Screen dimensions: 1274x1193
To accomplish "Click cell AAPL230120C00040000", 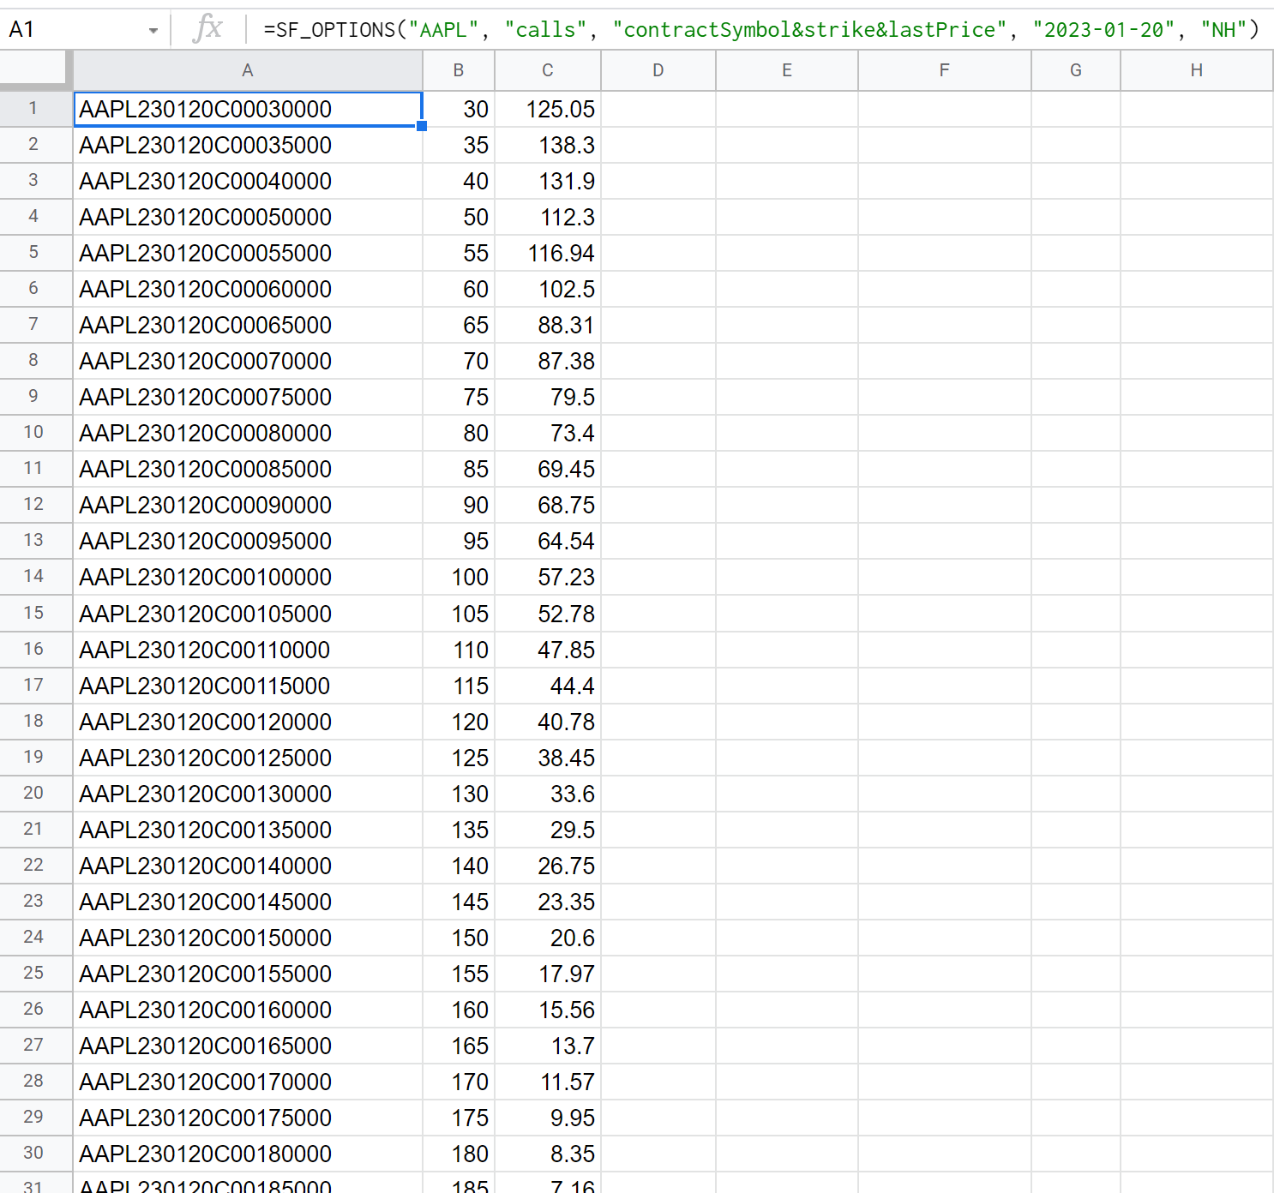I will [248, 181].
